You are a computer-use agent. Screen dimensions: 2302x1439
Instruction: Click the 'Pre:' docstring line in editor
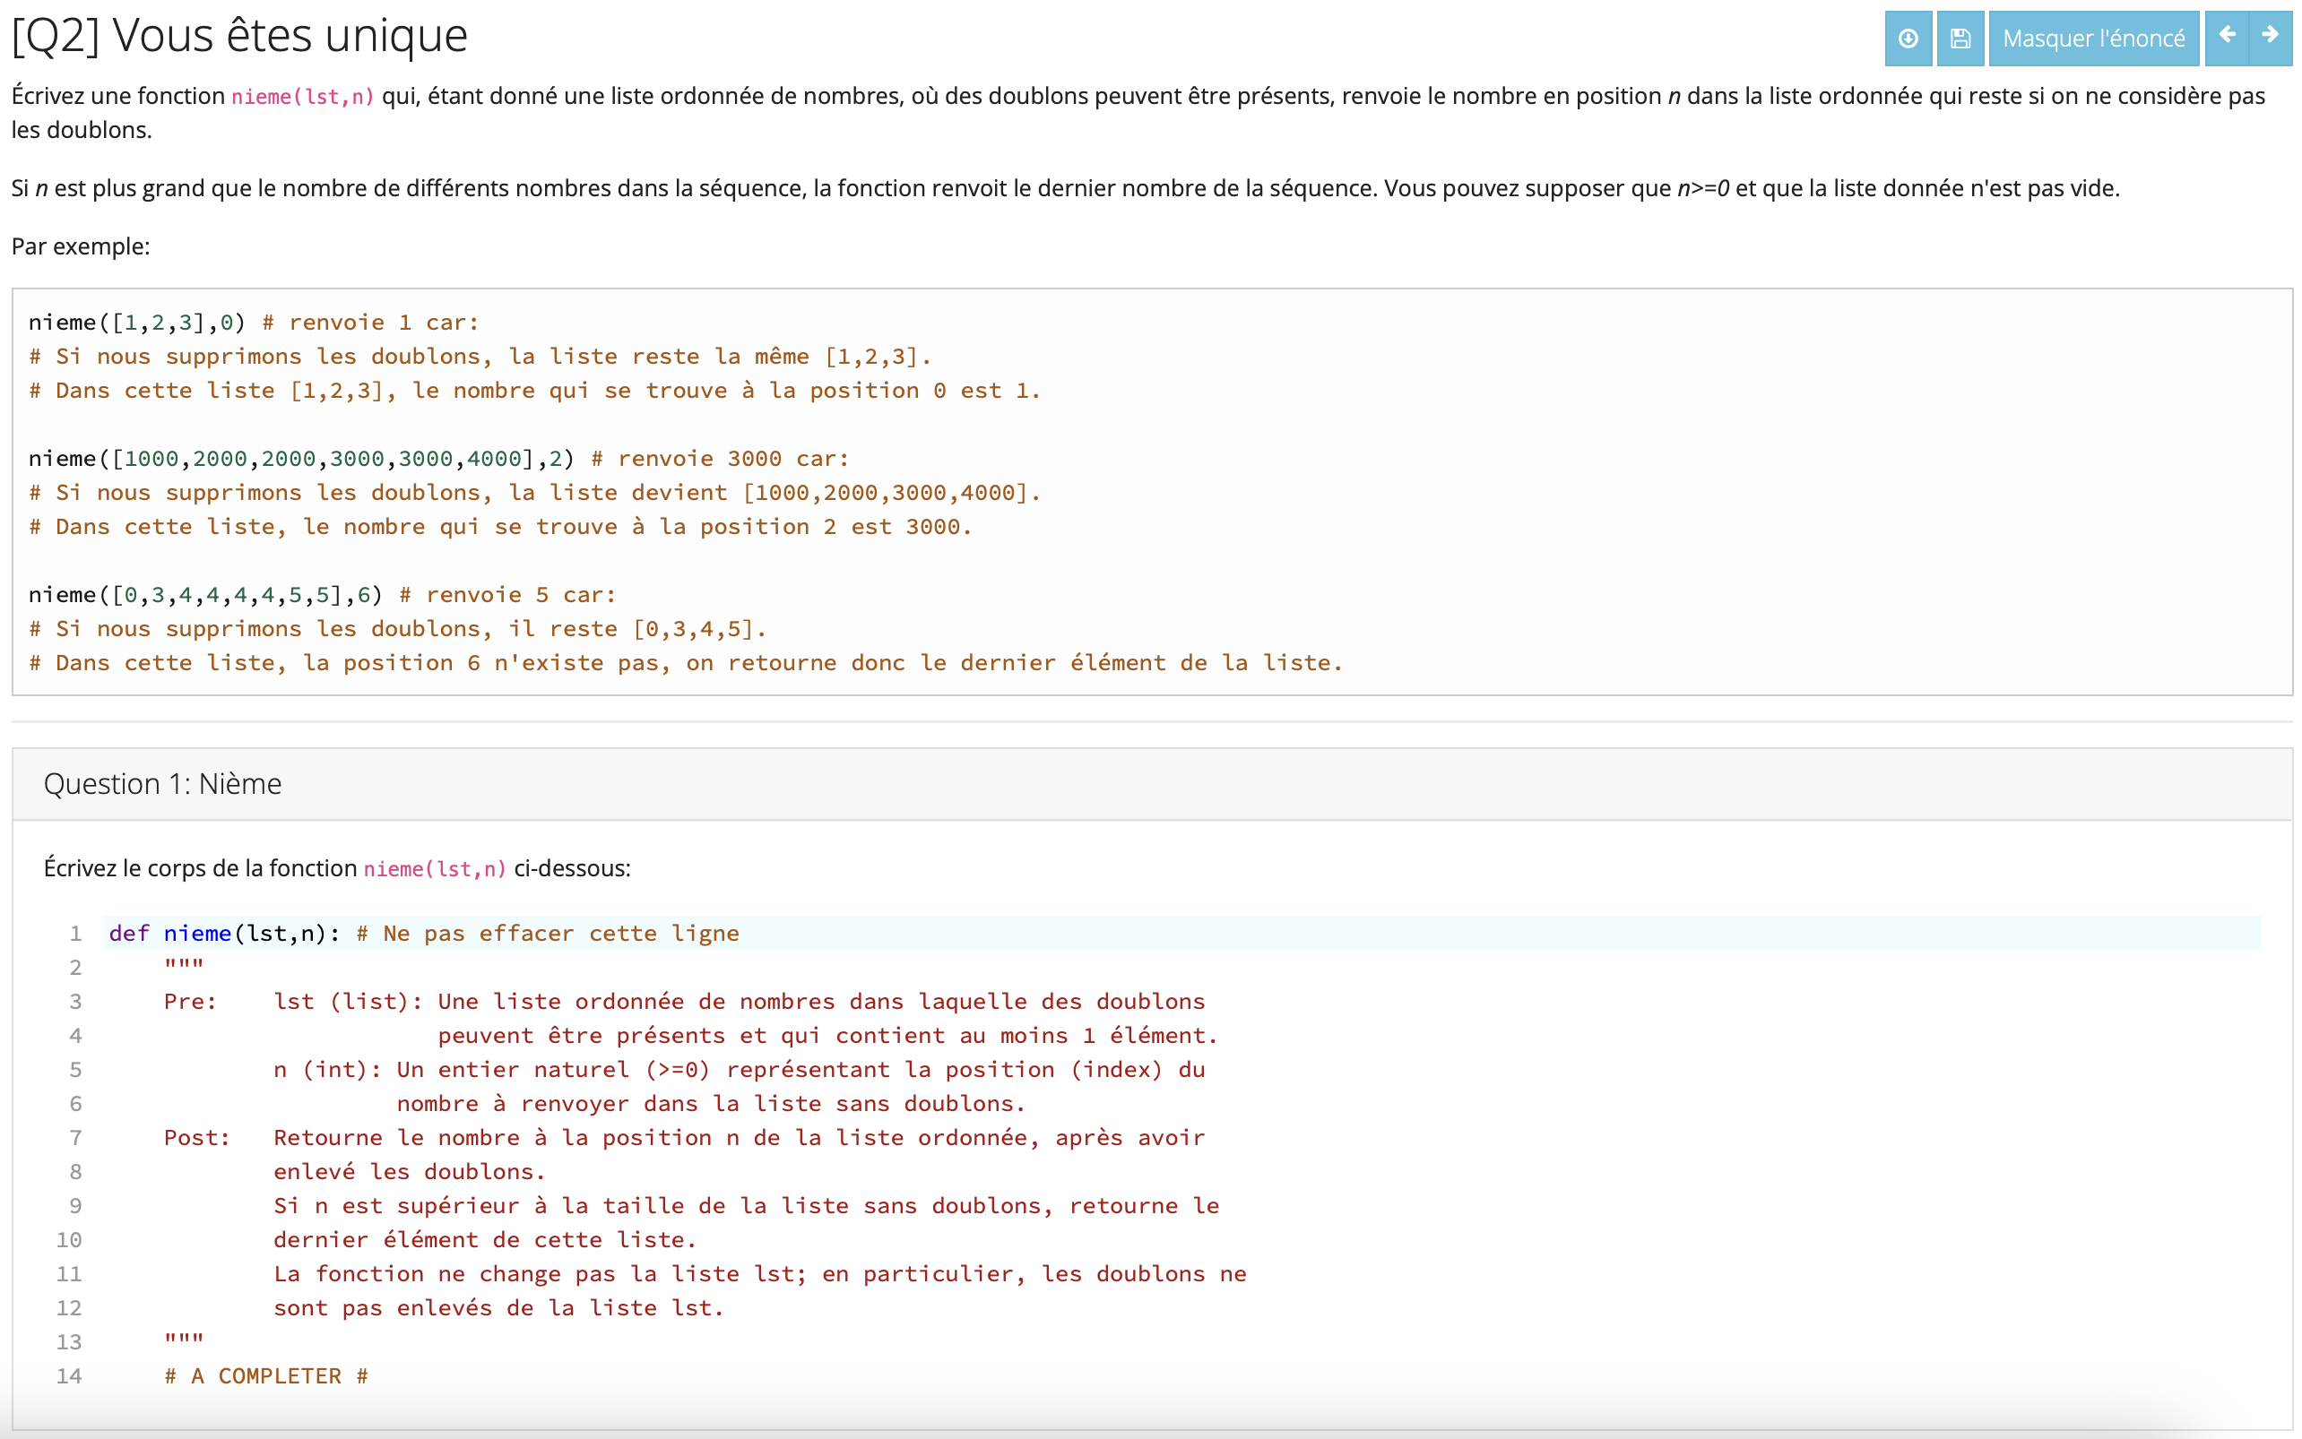[684, 1001]
